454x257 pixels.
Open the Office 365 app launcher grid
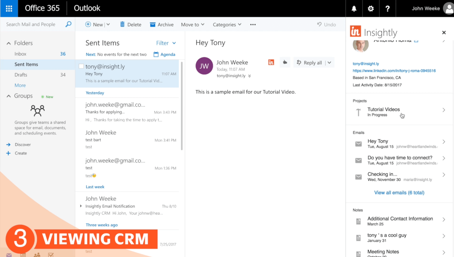pos(9,9)
